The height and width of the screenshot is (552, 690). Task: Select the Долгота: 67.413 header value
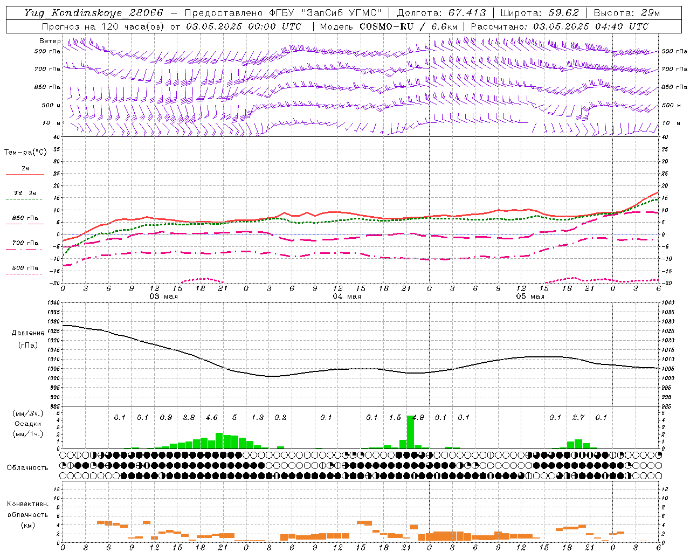coord(441,13)
